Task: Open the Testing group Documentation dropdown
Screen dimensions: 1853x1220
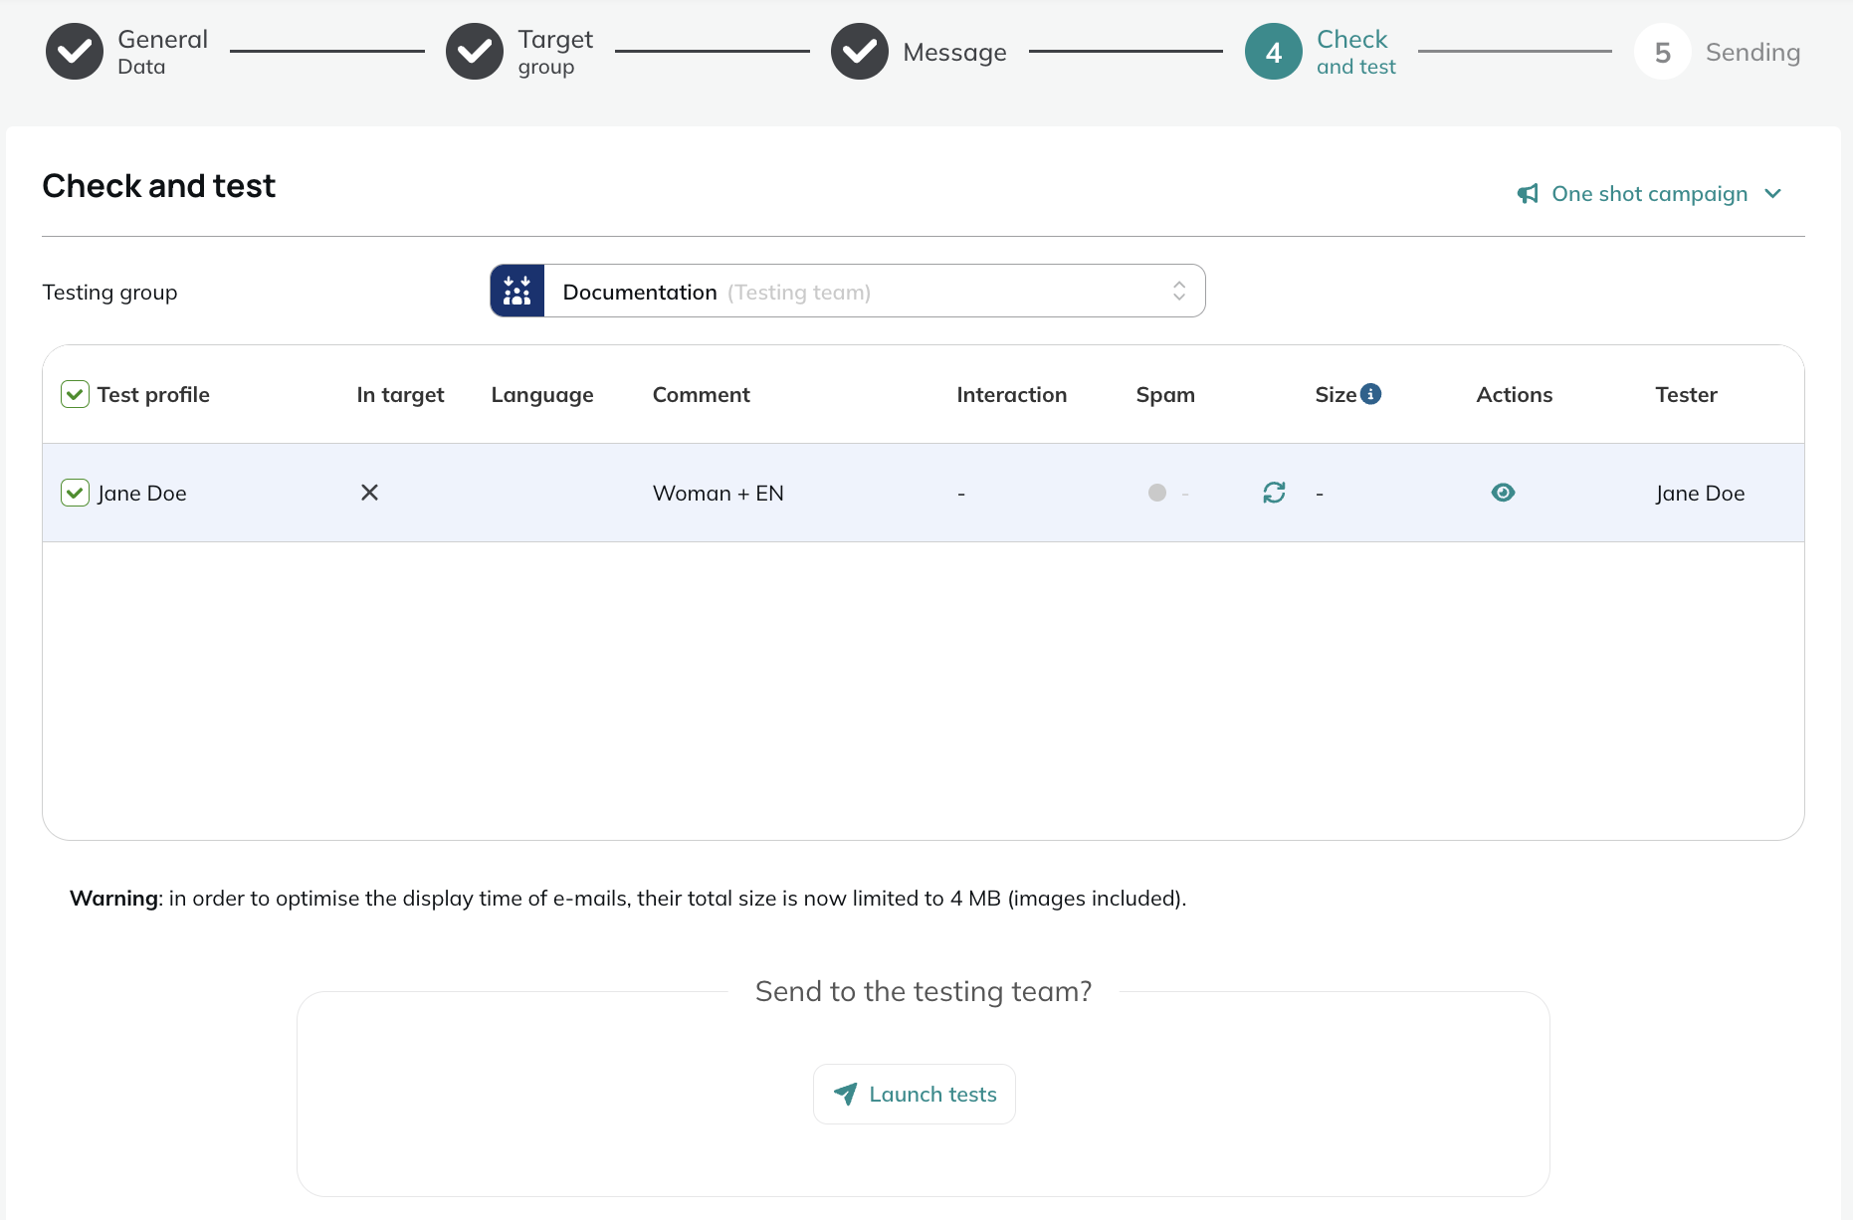Action: [848, 291]
